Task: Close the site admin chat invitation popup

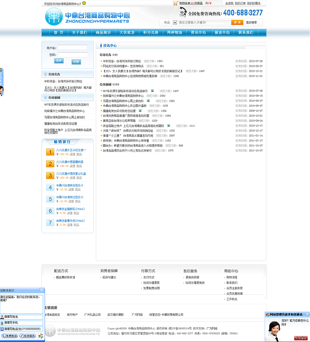Action: point(307,314)
